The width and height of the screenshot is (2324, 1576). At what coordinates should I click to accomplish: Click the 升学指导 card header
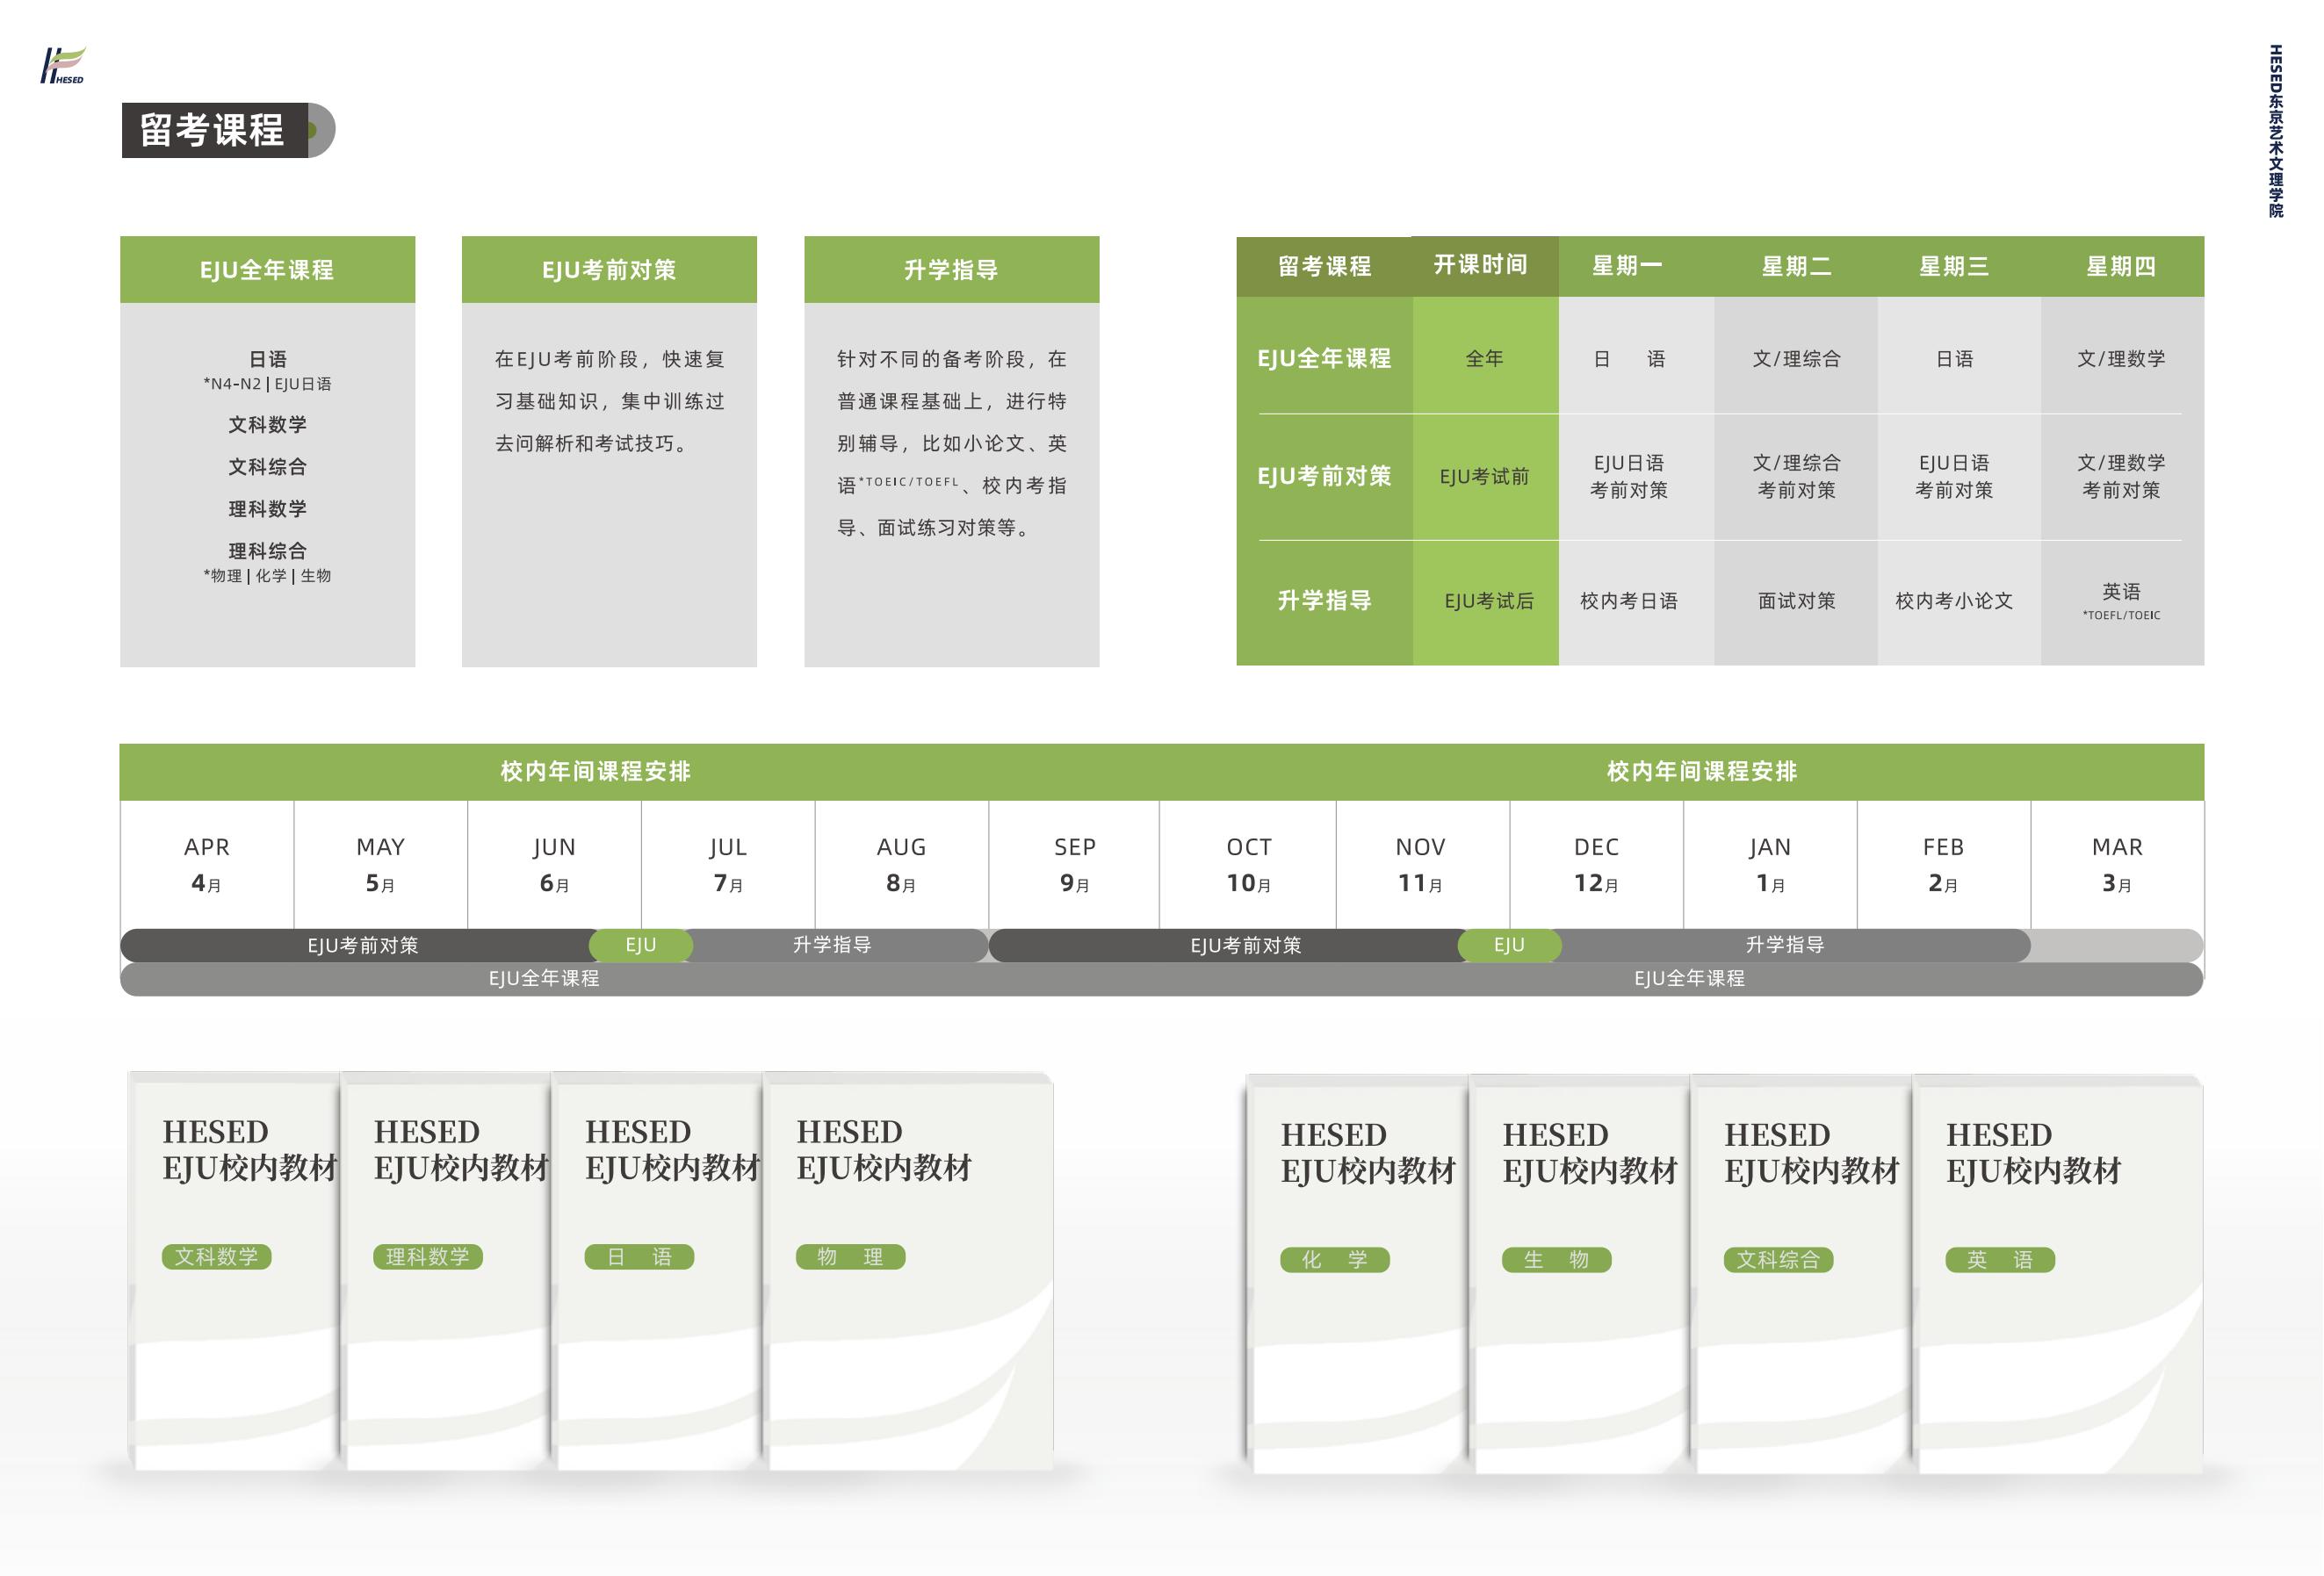click(x=951, y=270)
